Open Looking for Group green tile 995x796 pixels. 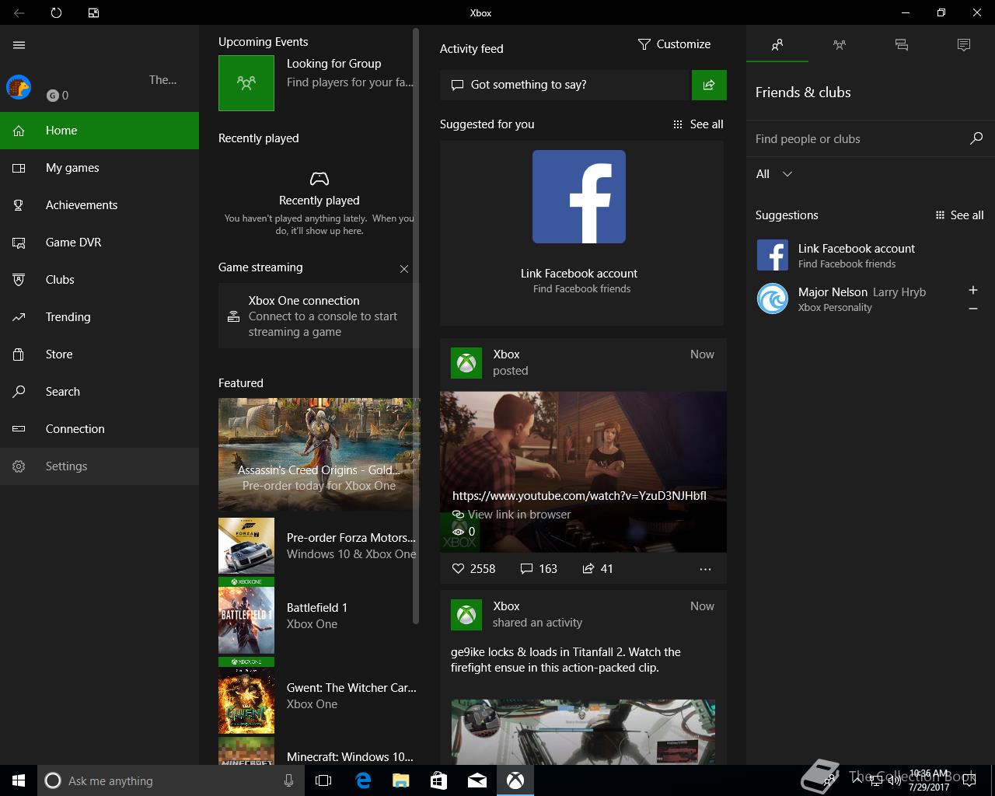coord(246,83)
